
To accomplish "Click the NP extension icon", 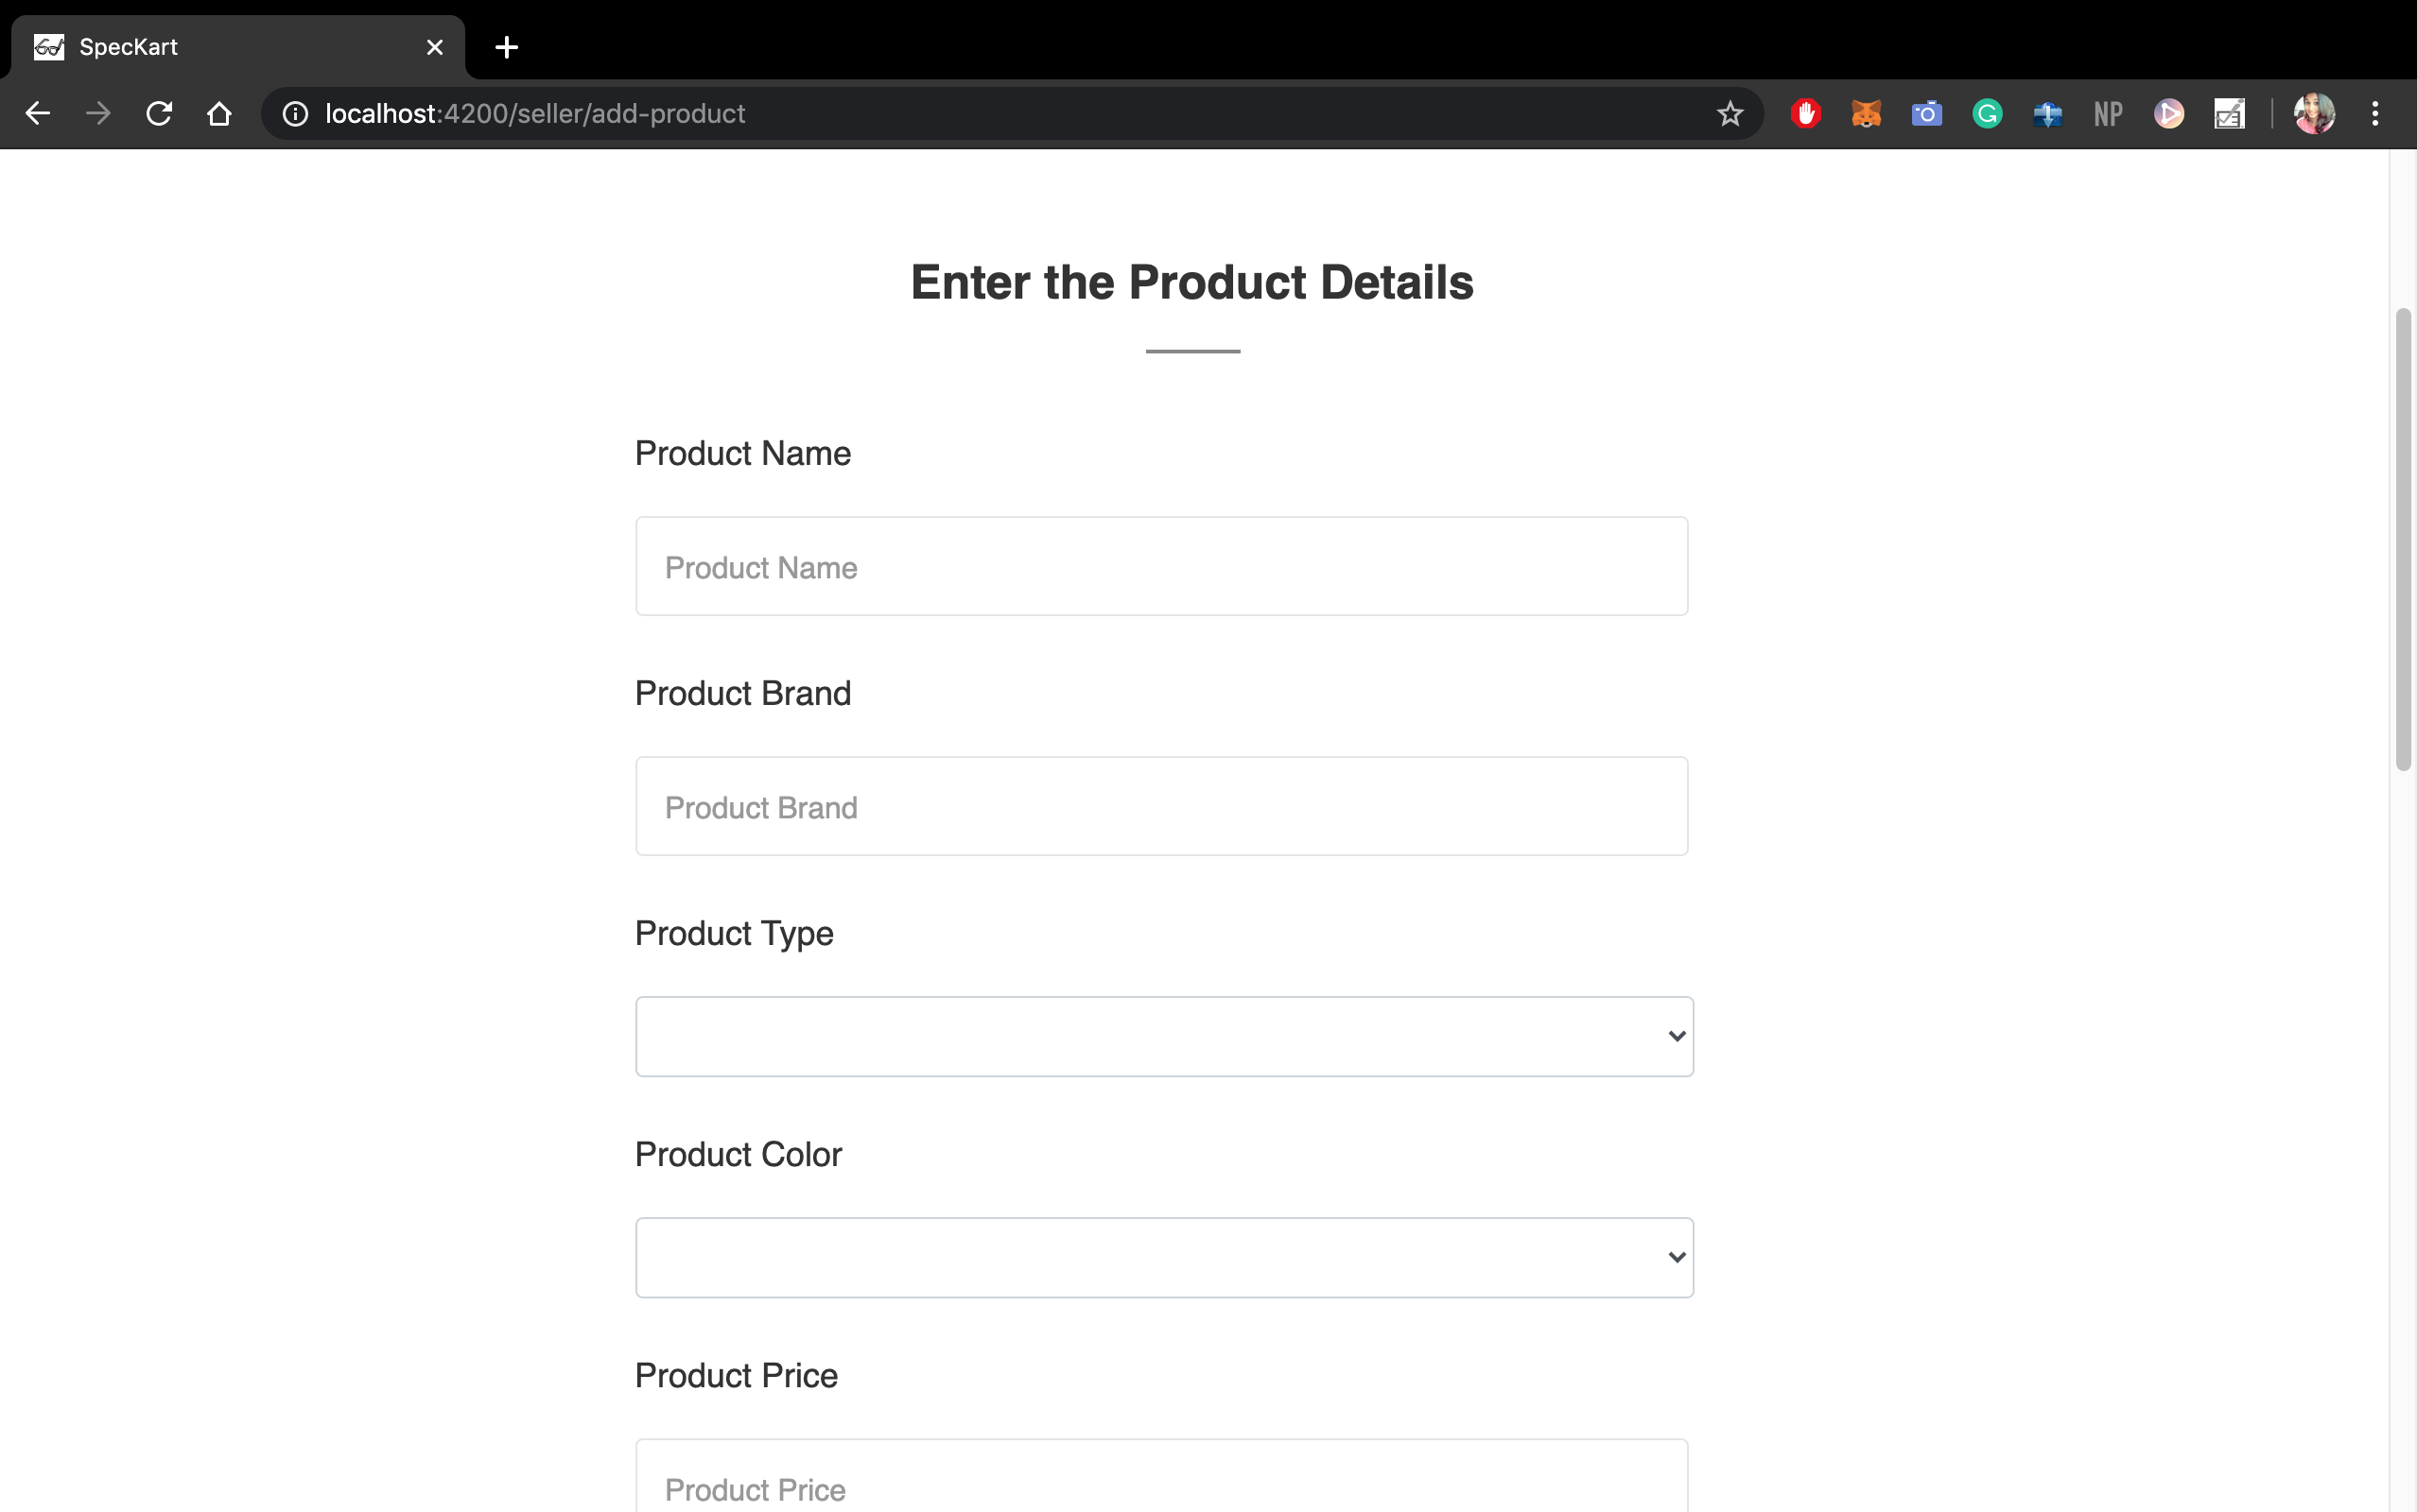I will 2108,114.
